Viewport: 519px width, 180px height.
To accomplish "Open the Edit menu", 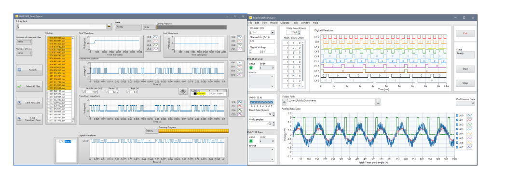I will [x=257, y=23].
